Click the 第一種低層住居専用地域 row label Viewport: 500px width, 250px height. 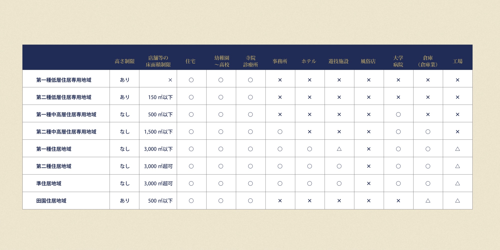click(x=64, y=80)
